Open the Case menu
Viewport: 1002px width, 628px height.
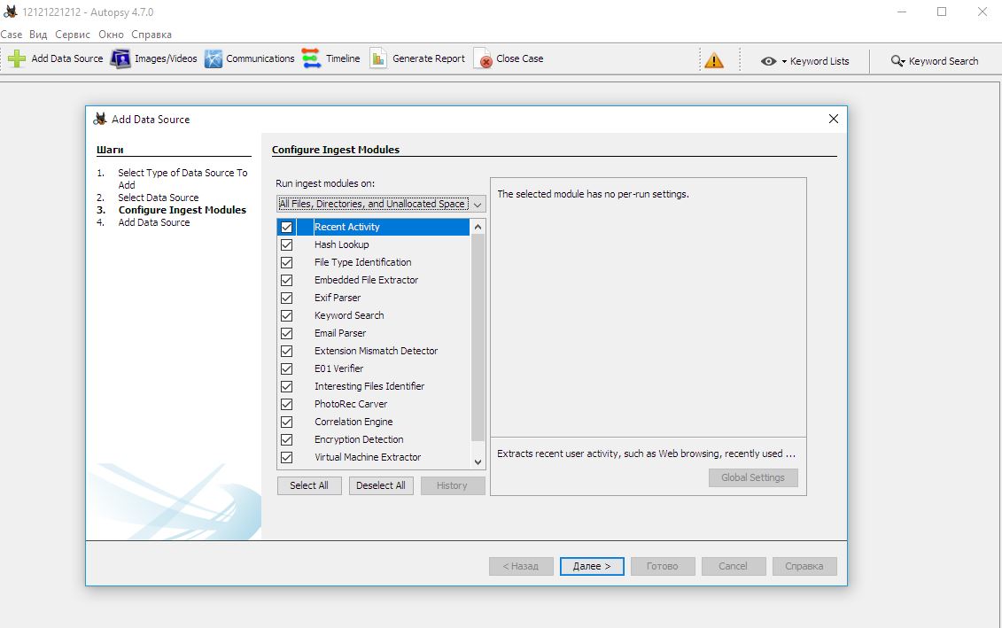(x=12, y=35)
